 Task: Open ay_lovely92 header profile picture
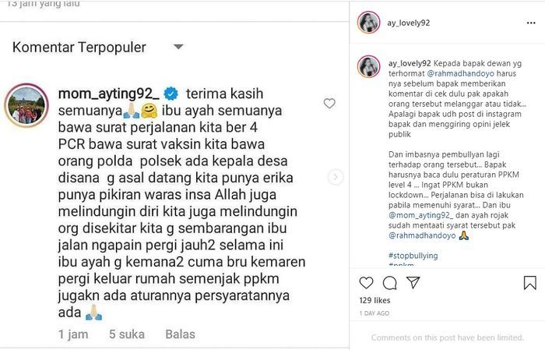click(x=368, y=23)
